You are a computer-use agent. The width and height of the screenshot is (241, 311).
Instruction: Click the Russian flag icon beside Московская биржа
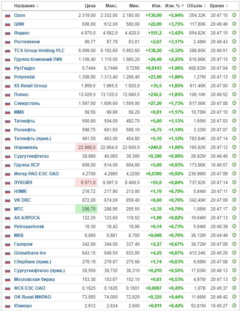pos(8,280)
